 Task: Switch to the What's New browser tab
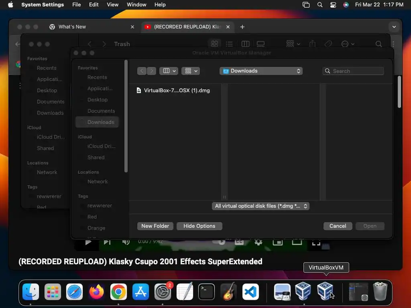click(92, 27)
